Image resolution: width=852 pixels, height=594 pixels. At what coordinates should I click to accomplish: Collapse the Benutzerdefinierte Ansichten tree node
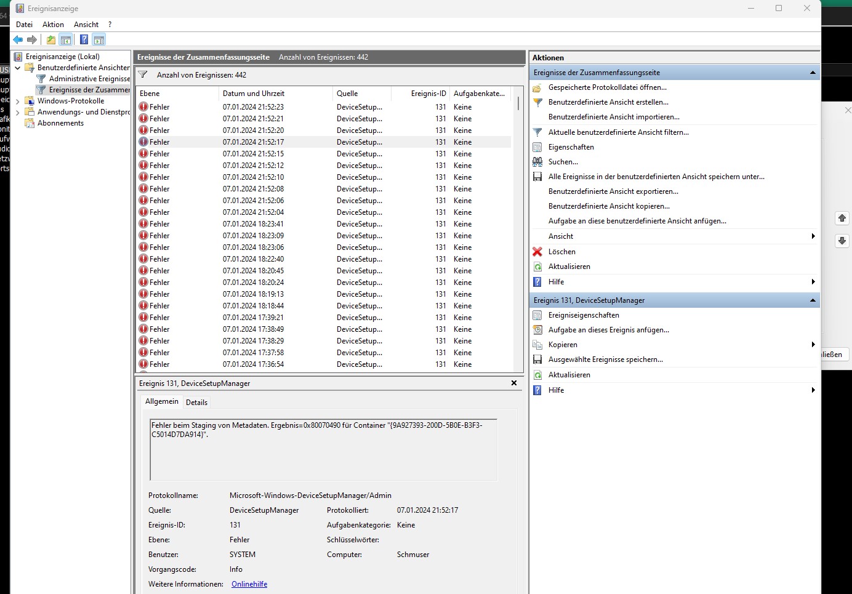click(x=18, y=68)
